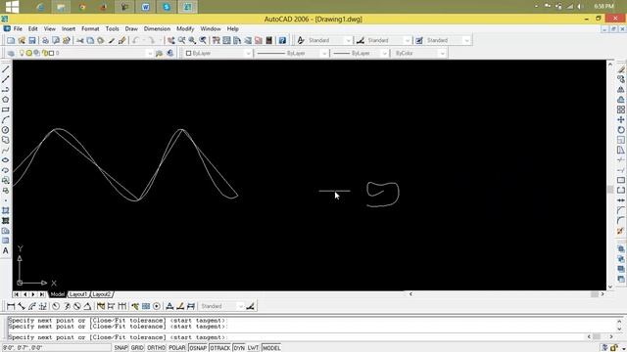The width and height of the screenshot is (627, 352).
Task: Open the Help question mark icon
Action: tap(282, 40)
